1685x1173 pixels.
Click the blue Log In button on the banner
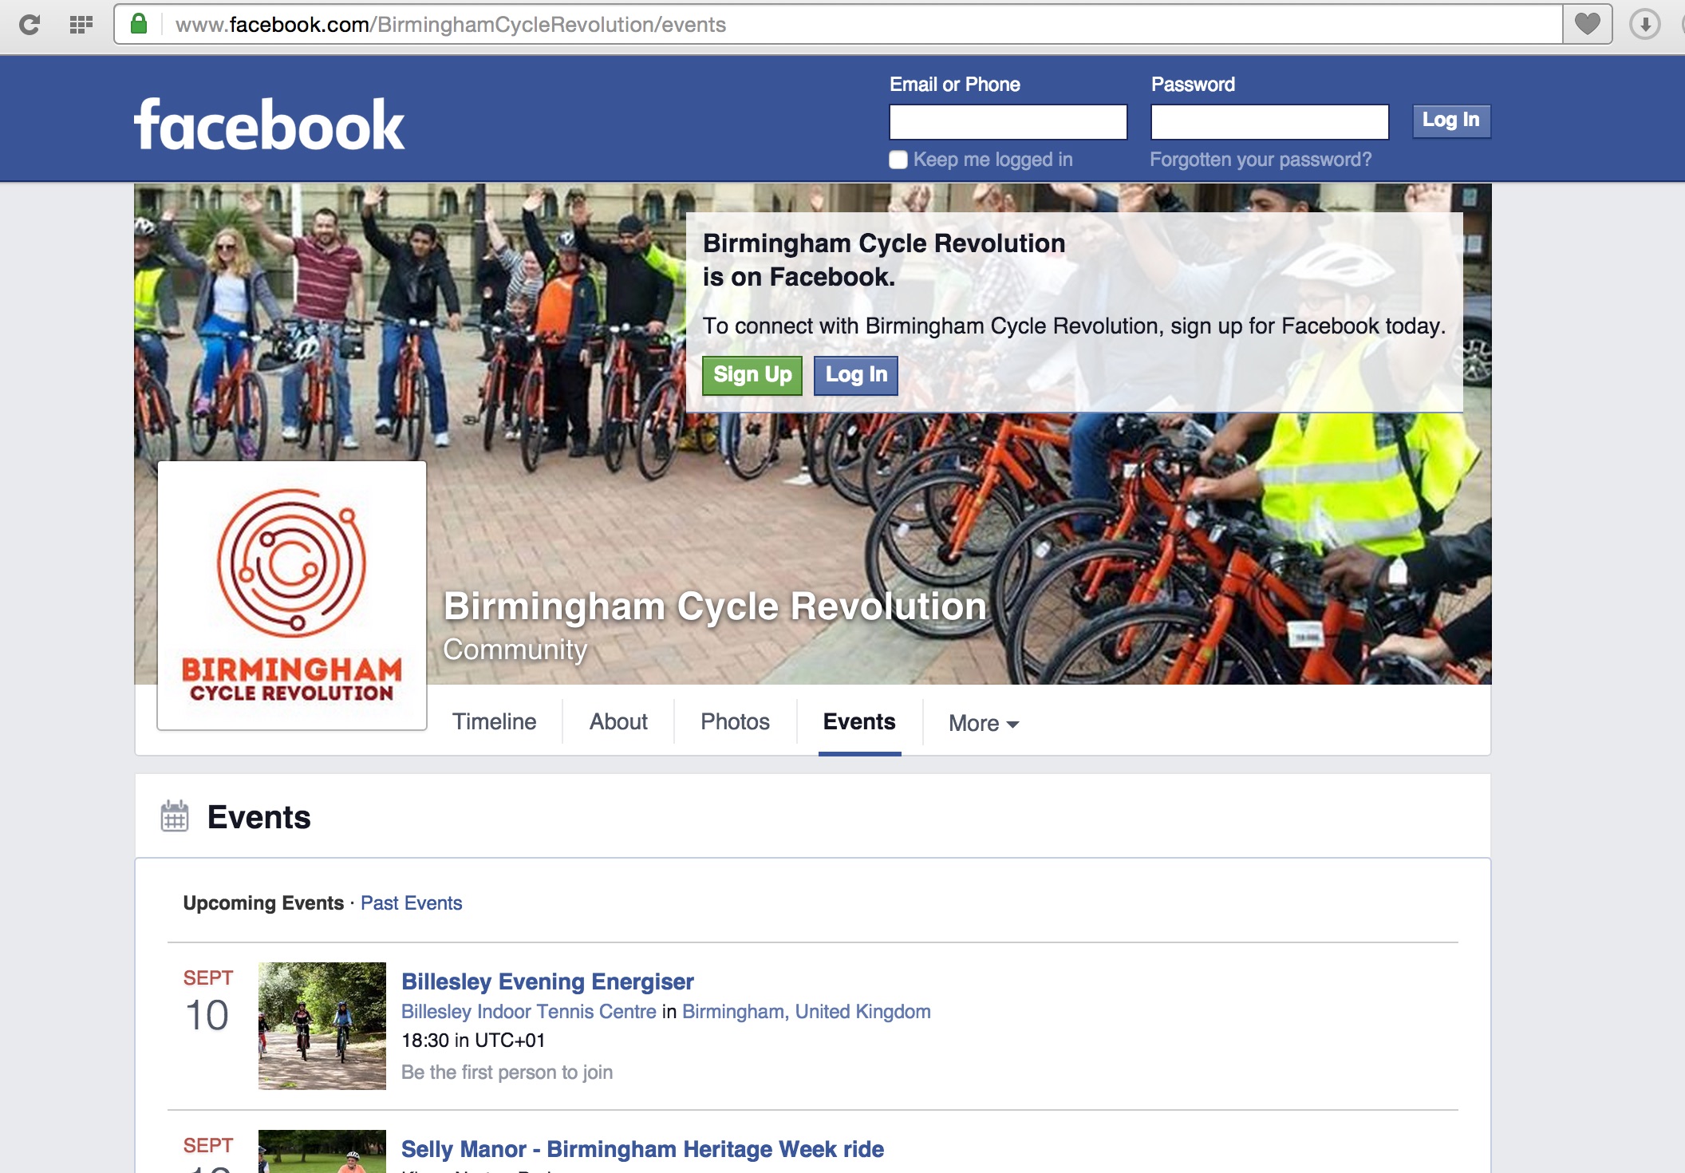(855, 374)
